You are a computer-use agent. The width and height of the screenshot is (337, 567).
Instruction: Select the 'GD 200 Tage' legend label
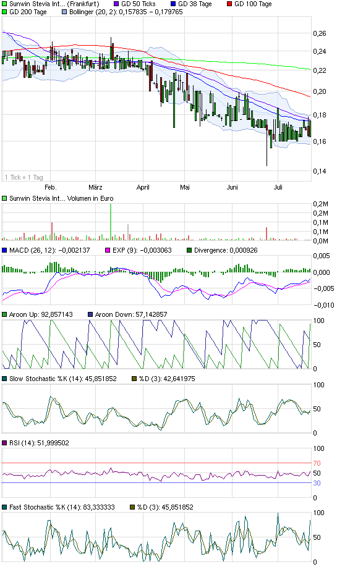coord(28,12)
